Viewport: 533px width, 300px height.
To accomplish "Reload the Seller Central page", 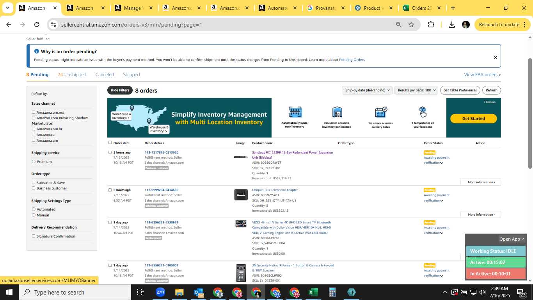I will click(37, 25).
